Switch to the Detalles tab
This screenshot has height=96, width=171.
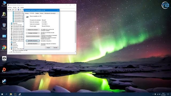[37, 13]
